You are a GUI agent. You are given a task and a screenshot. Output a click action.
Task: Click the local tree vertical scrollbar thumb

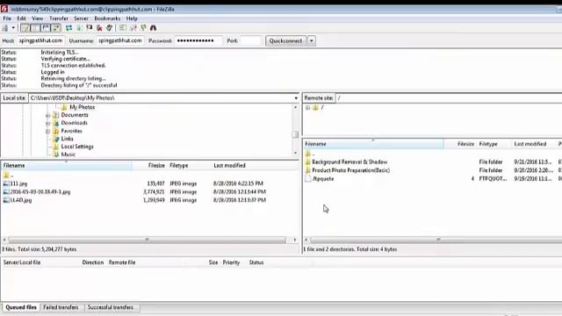(x=295, y=134)
